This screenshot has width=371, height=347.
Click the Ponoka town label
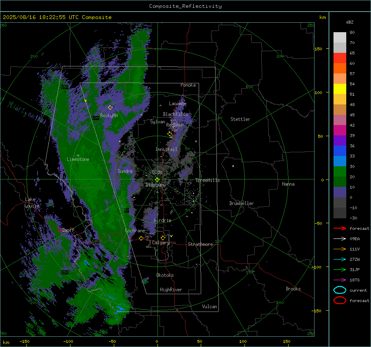(x=188, y=85)
